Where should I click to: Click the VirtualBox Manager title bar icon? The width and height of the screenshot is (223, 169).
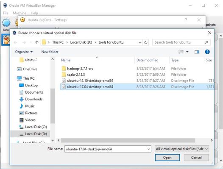[x=5, y=6]
